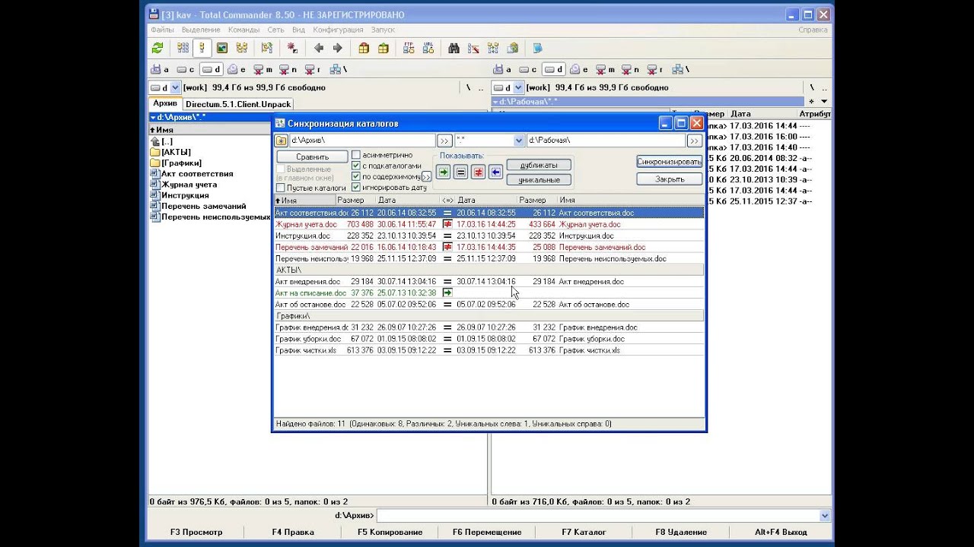Open the FTP connect icon
Image resolution: width=974 pixels, height=547 pixels.
tap(409, 48)
